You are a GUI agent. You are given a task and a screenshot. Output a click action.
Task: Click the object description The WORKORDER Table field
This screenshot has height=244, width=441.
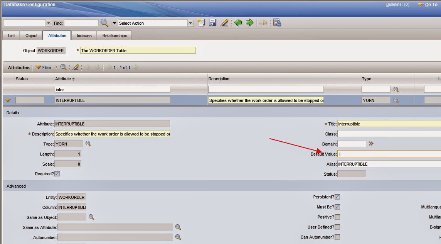pos(138,51)
